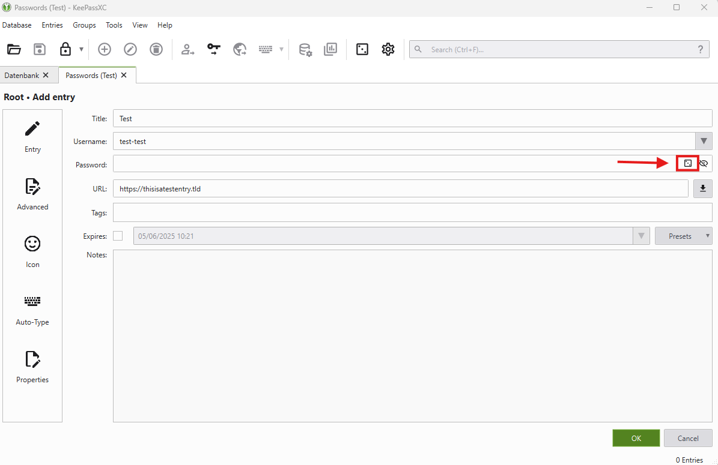This screenshot has height=465, width=718.
Task: Open the Auto-Type section in sidebar
Action: point(32,310)
